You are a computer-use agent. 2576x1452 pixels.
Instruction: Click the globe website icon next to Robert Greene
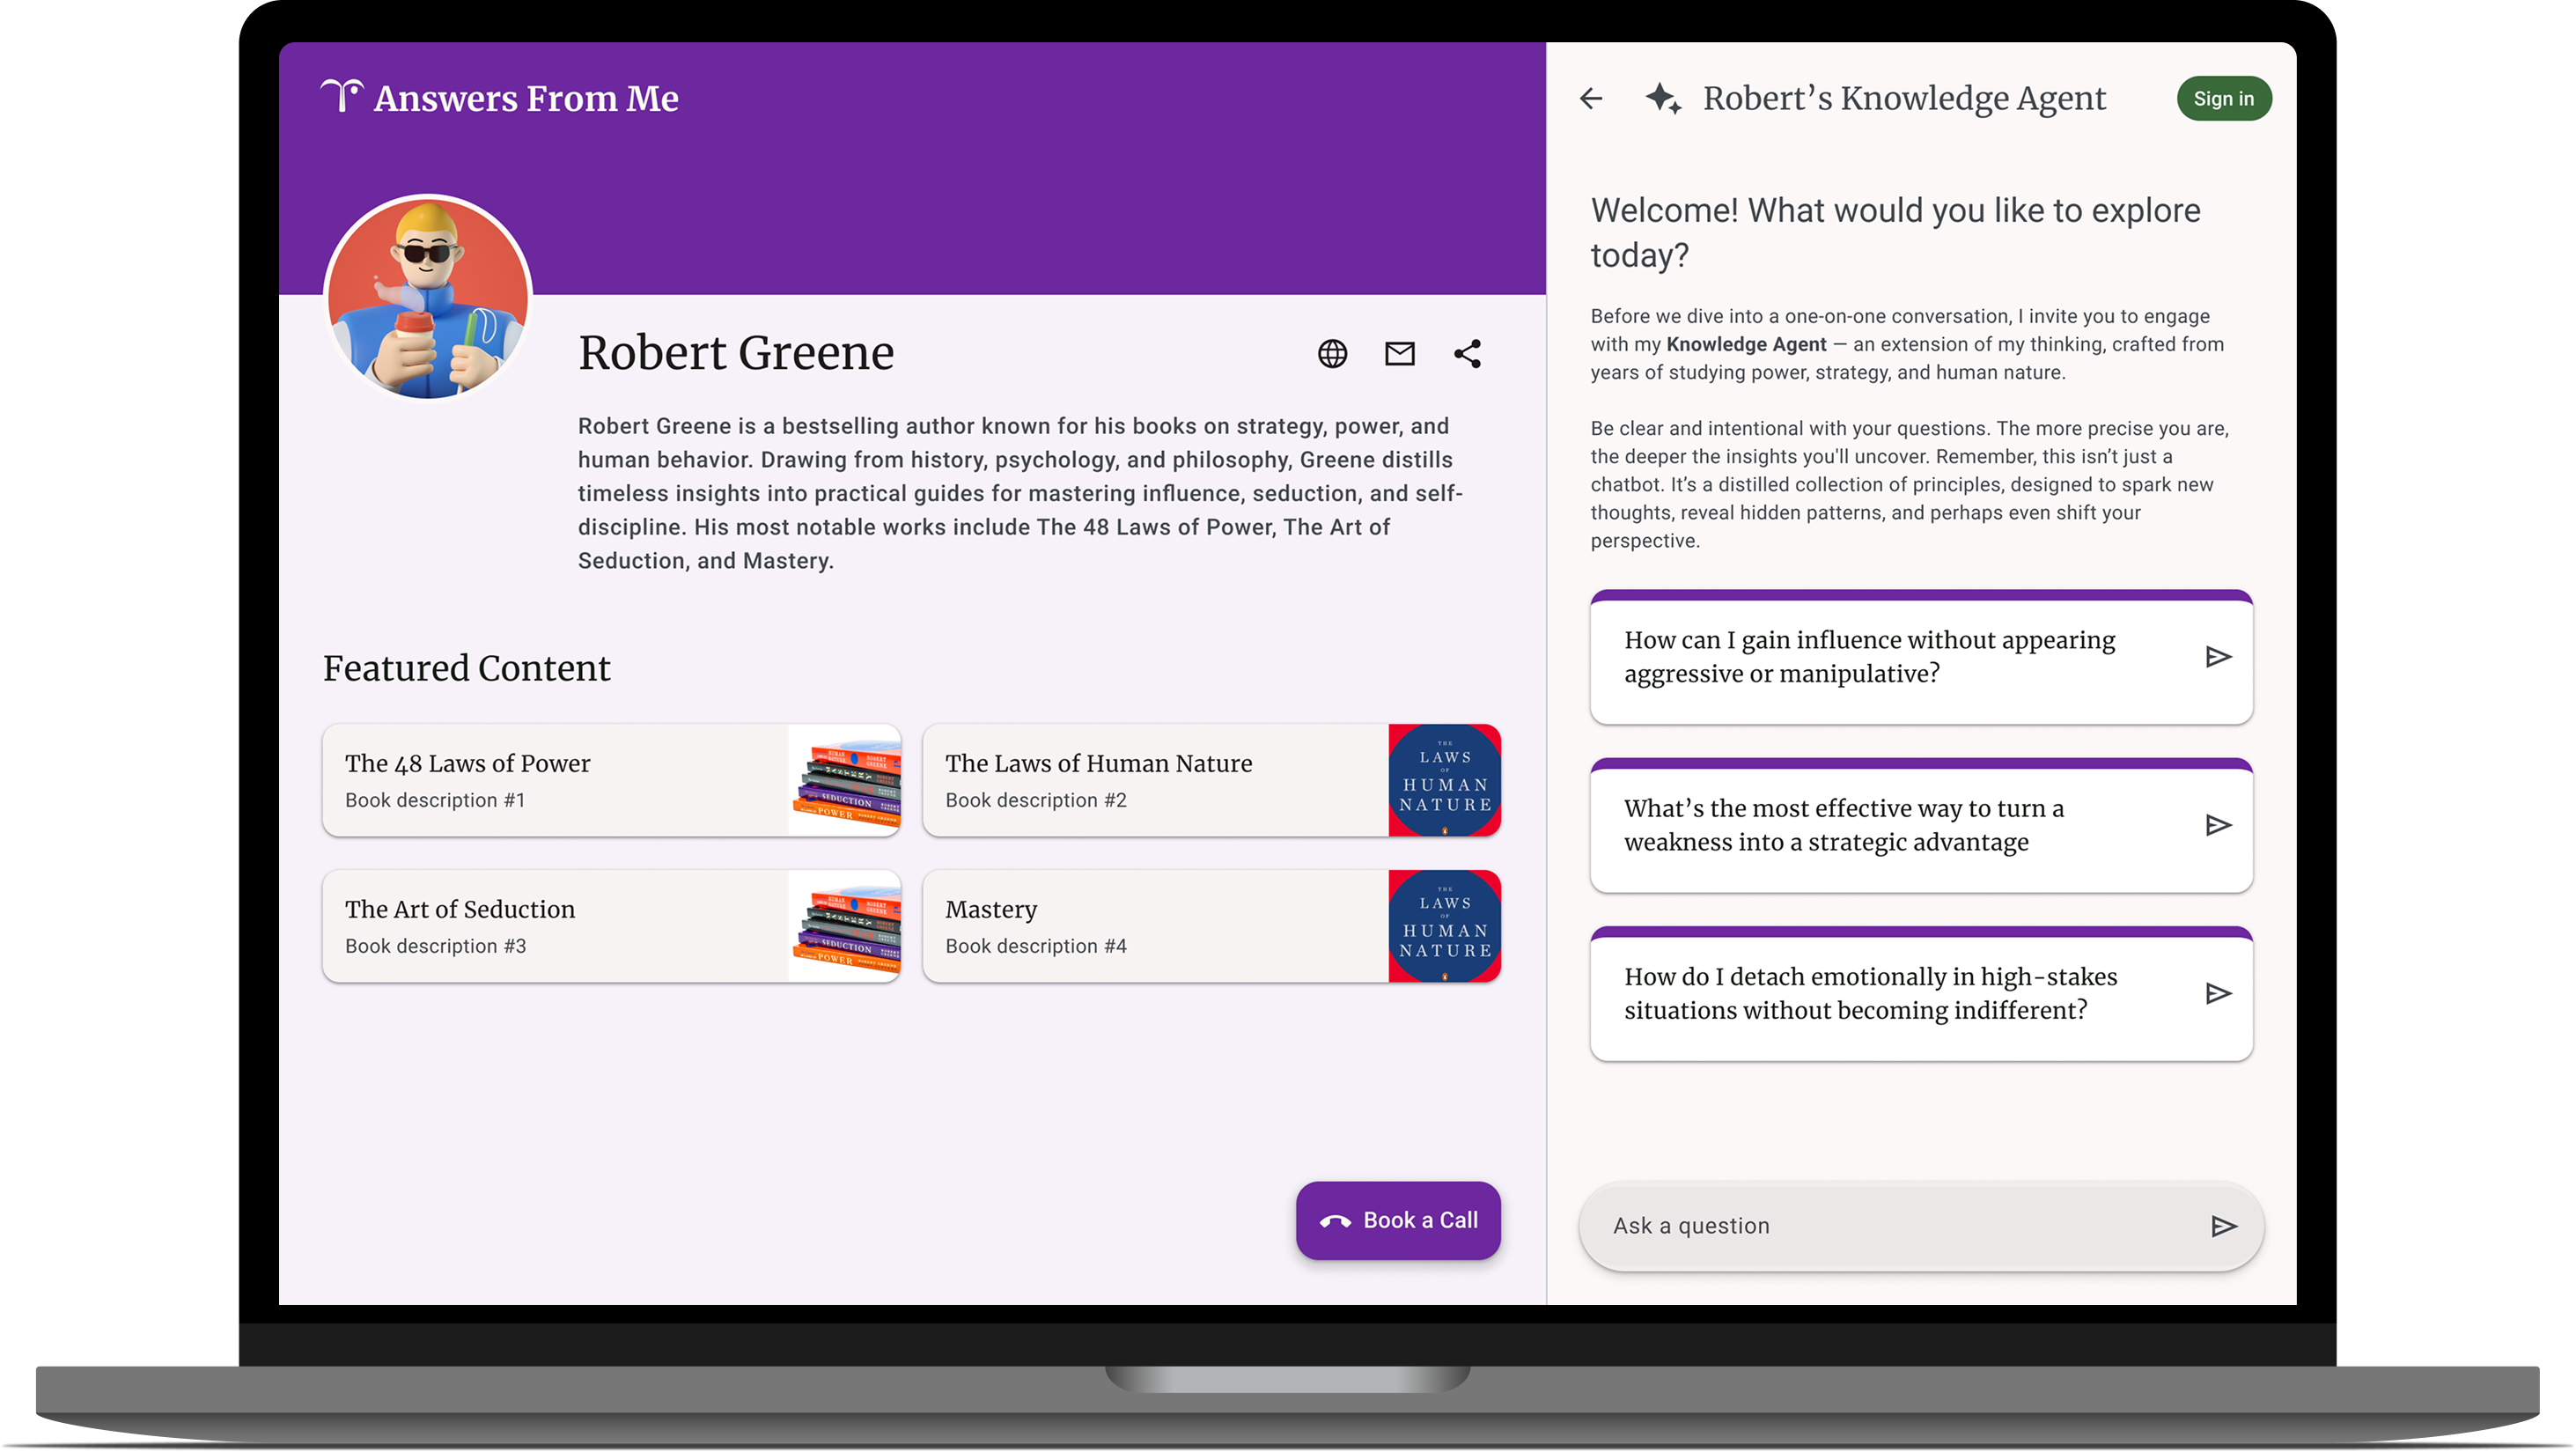[1332, 353]
